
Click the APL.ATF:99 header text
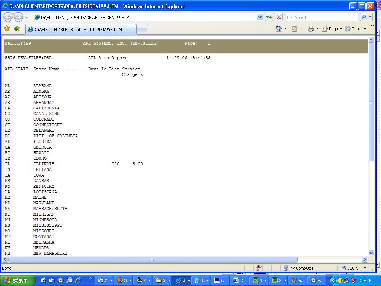coord(18,43)
